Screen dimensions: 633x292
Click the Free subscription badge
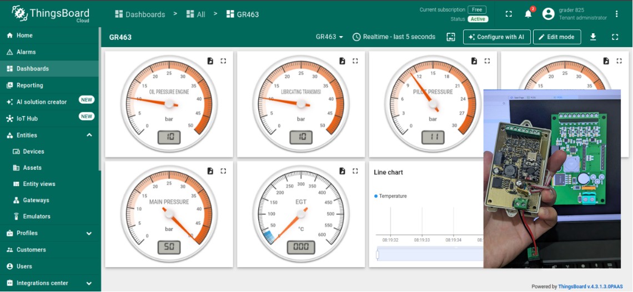(x=477, y=9)
